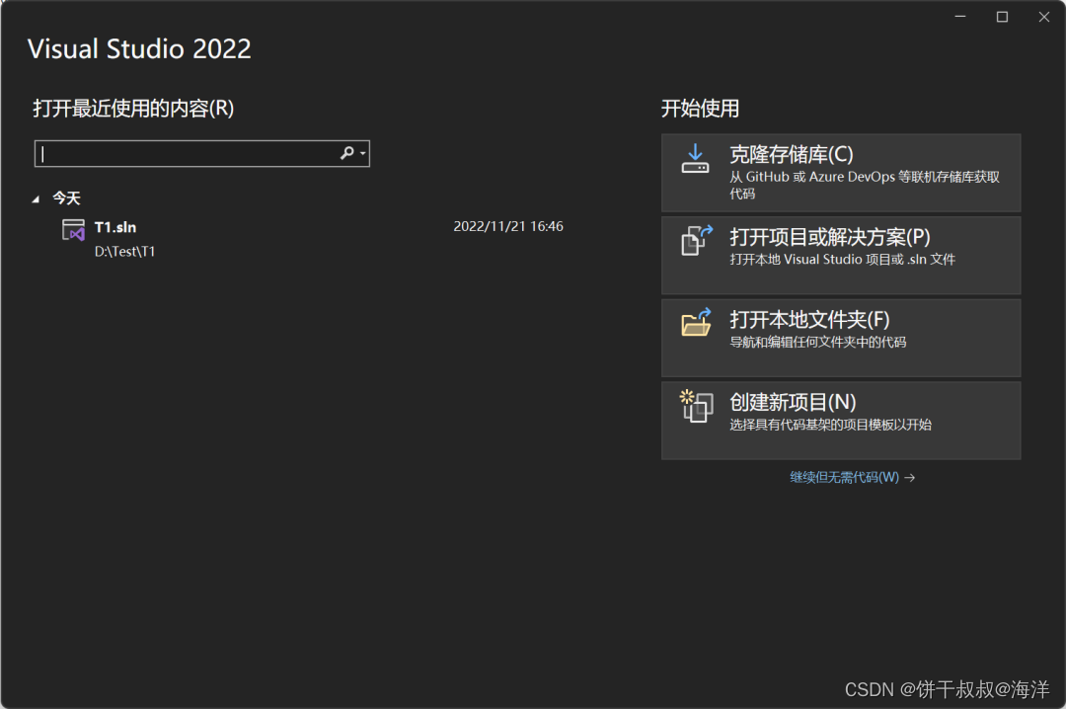Image resolution: width=1066 pixels, height=709 pixels.
Task: Collapse the 今天 group triangle
Action: coord(36,198)
